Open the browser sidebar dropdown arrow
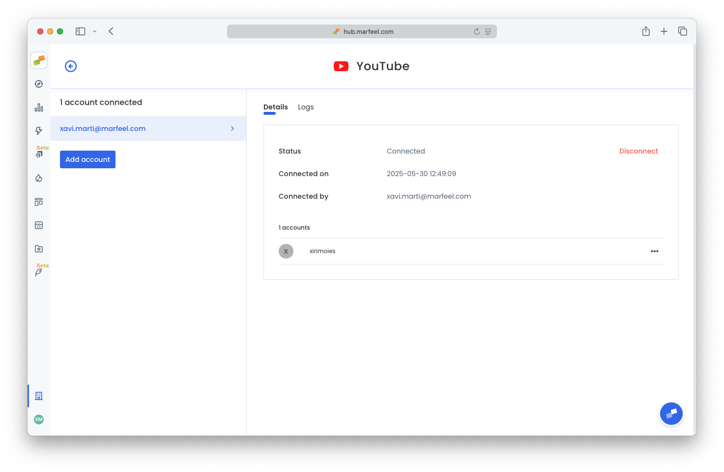The width and height of the screenshot is (724, 472). tap(94, 31)
